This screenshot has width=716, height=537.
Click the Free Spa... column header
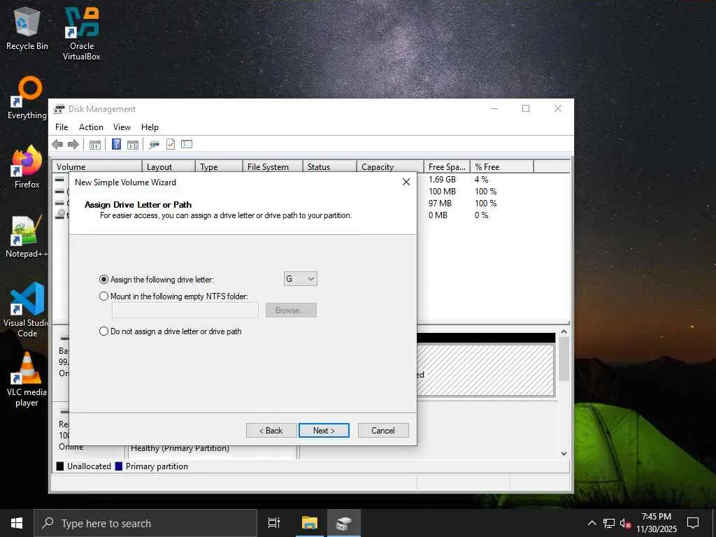447,167
